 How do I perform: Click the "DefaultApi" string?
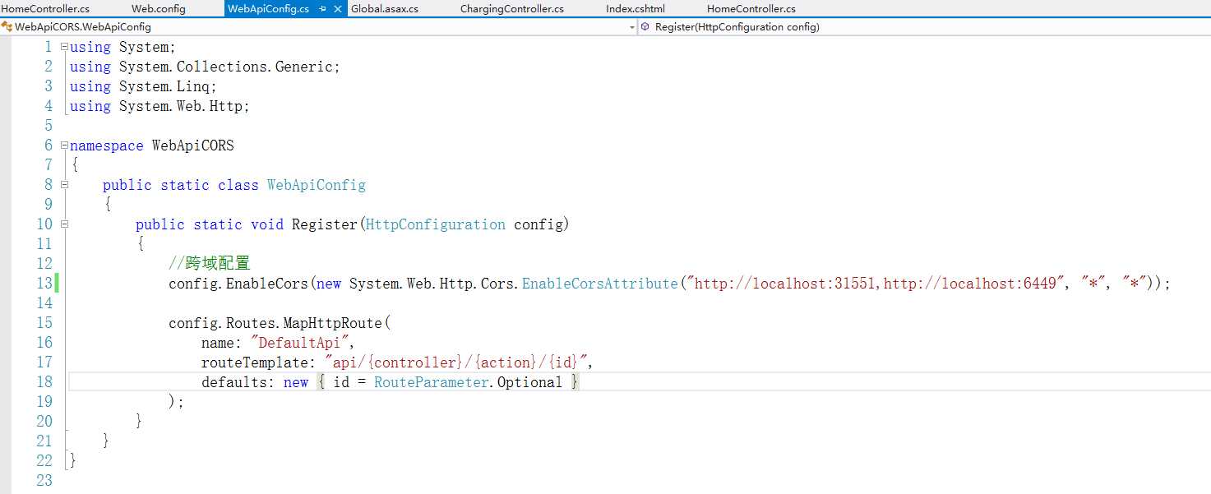click(x=300, y=343)
